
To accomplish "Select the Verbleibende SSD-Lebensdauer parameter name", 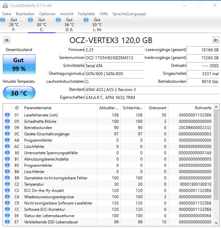I will [51, 222].
